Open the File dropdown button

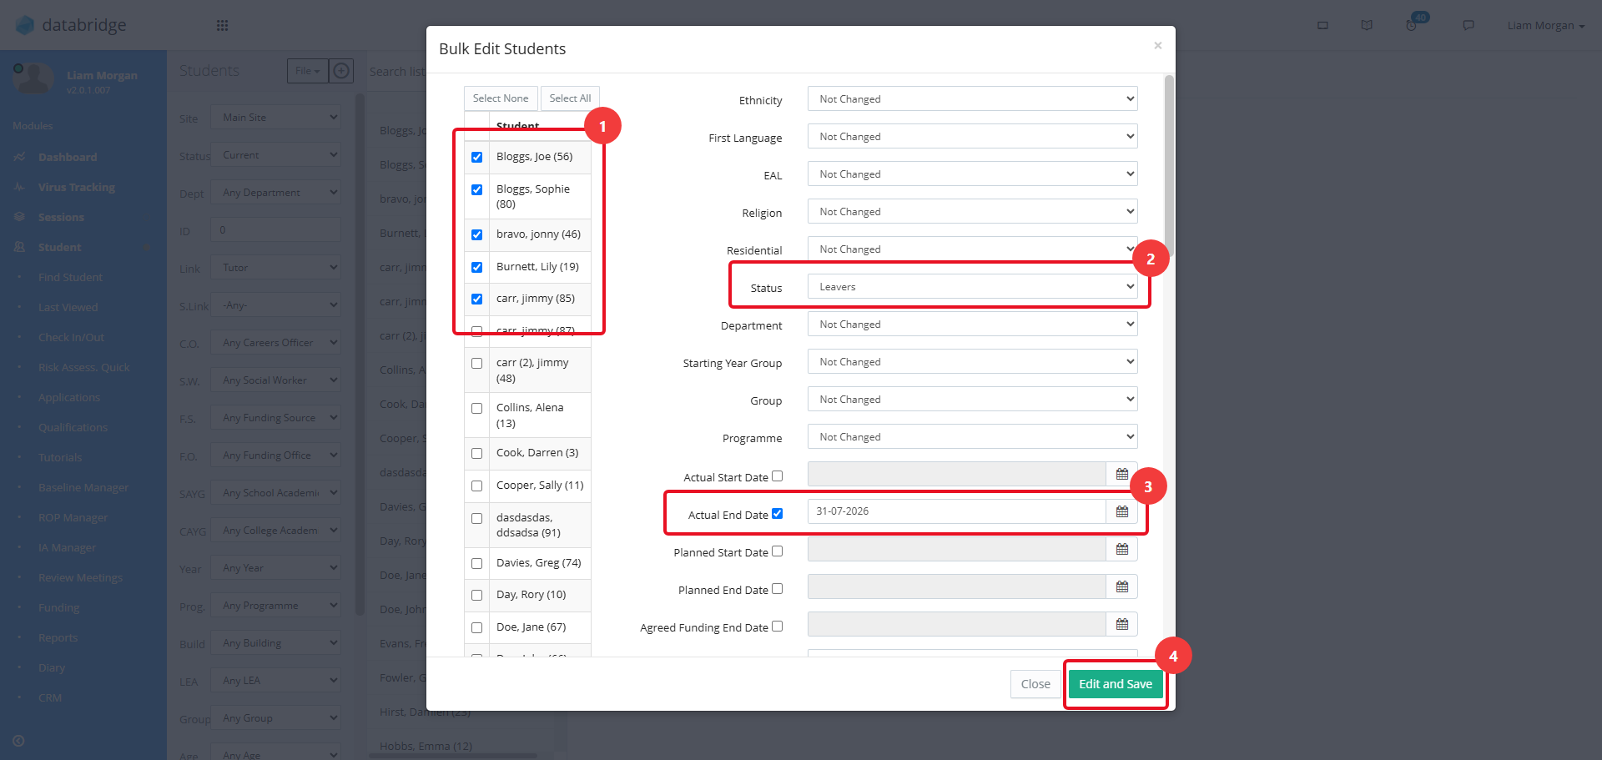307,71
